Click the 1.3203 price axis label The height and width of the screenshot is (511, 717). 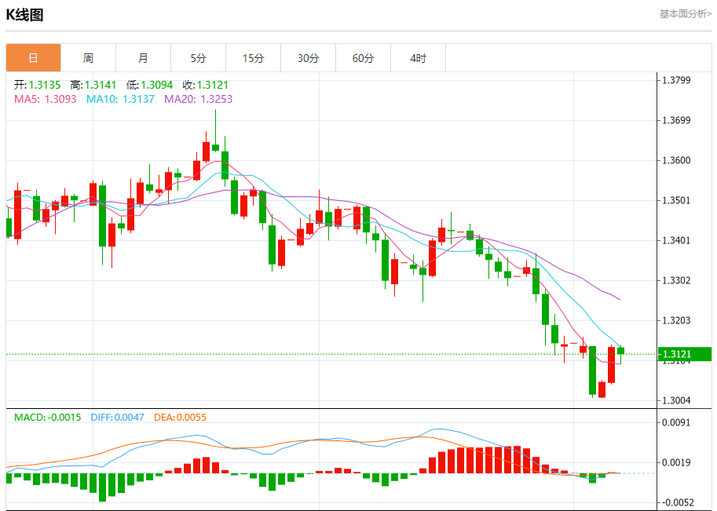pyautogui.click(x=676, y=320)
